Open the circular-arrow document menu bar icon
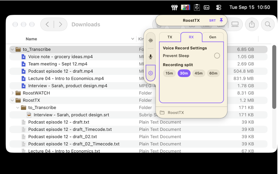Viewport: 278px width, 174px height. pos(197,7)
